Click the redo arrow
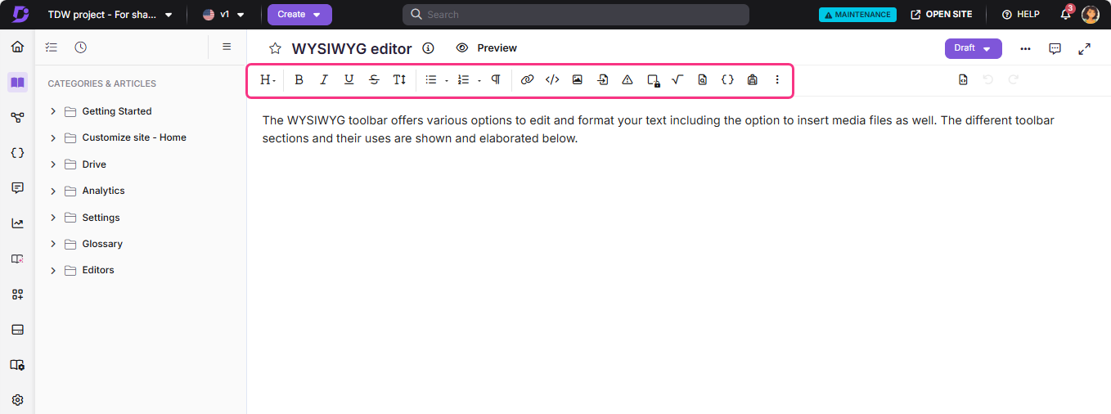1111x414 pixels. click(1014, 79)
